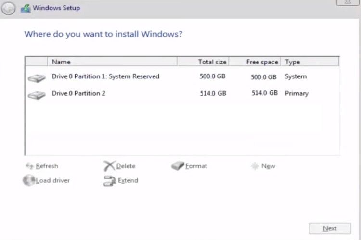Viewport: 361px width, 240px height.
Task: Click the Delete link text
Action: pos(126,166)
